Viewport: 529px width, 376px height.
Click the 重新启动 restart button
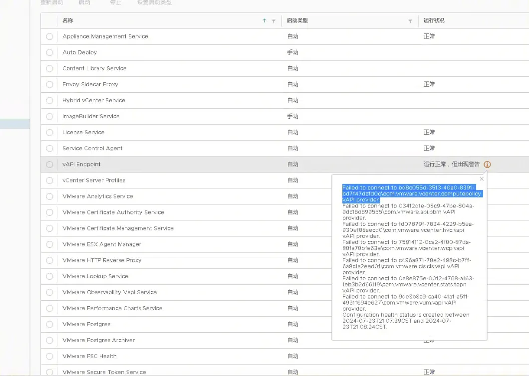coord(52,2)
